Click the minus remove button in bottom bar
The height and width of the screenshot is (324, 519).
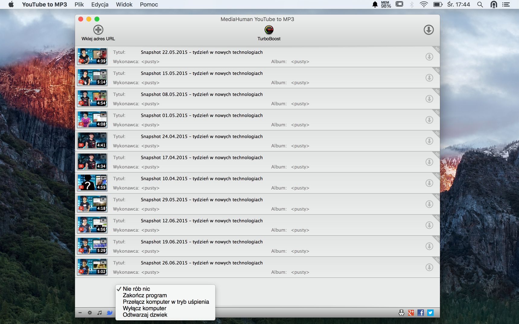[80, 313]
